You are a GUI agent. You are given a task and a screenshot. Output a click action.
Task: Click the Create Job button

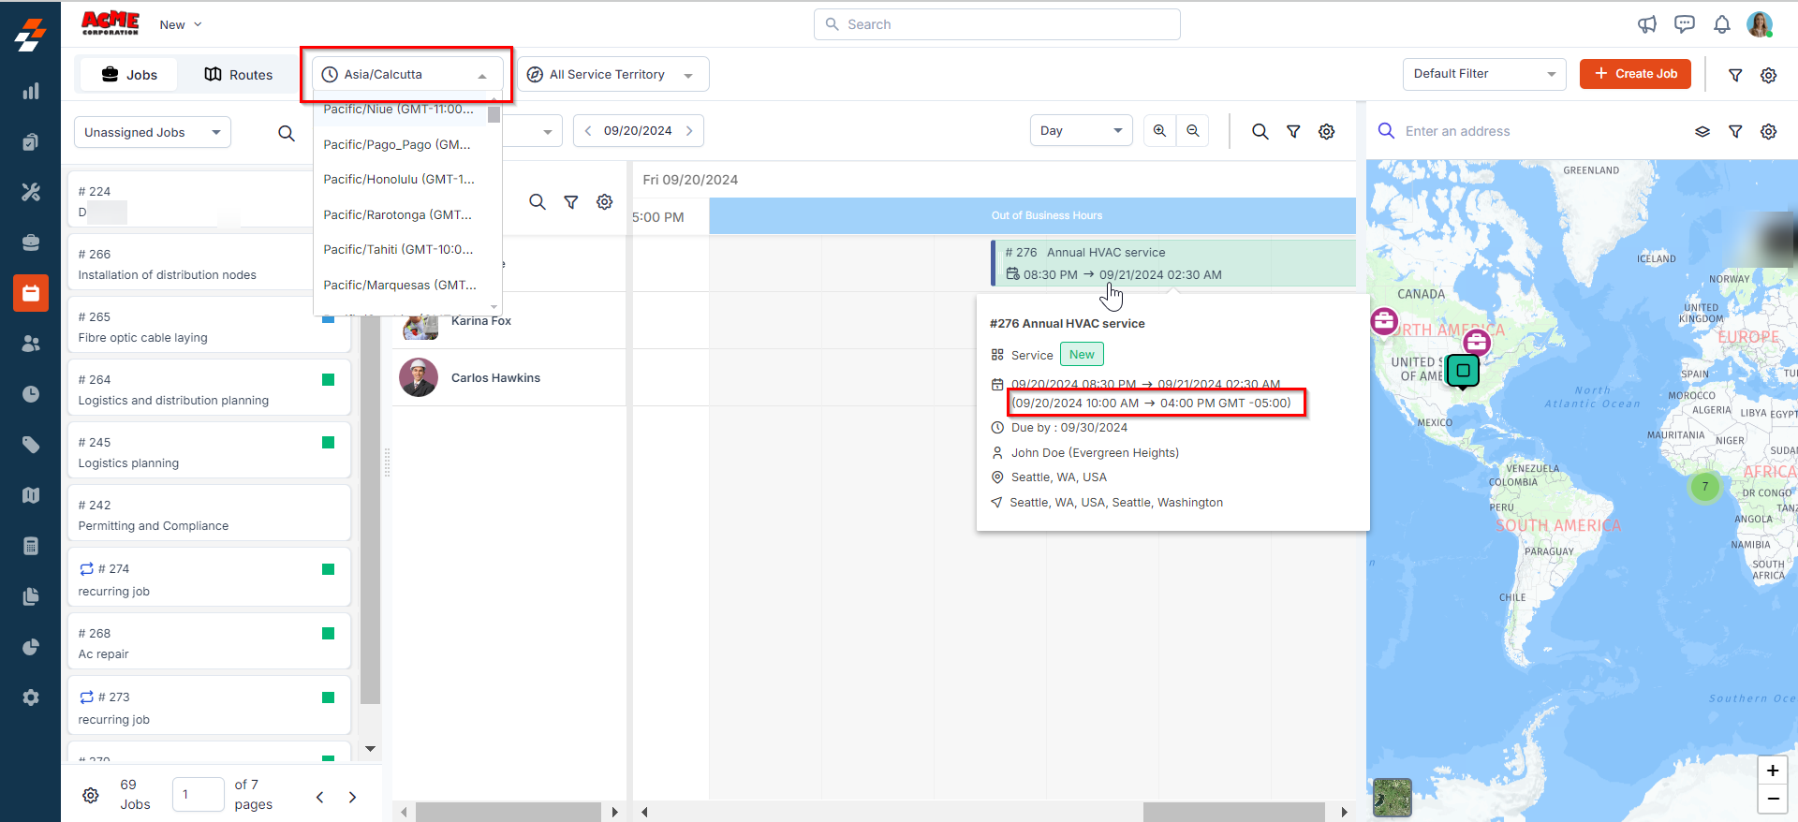tap(1635, 74)
